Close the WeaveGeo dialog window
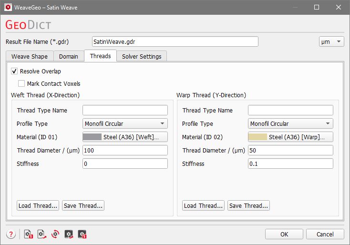Image resolution: width=350 pixels, height=245 pixels. (339, 7)
